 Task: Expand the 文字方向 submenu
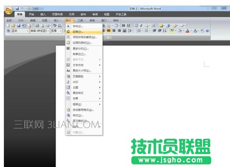[84, 65]
